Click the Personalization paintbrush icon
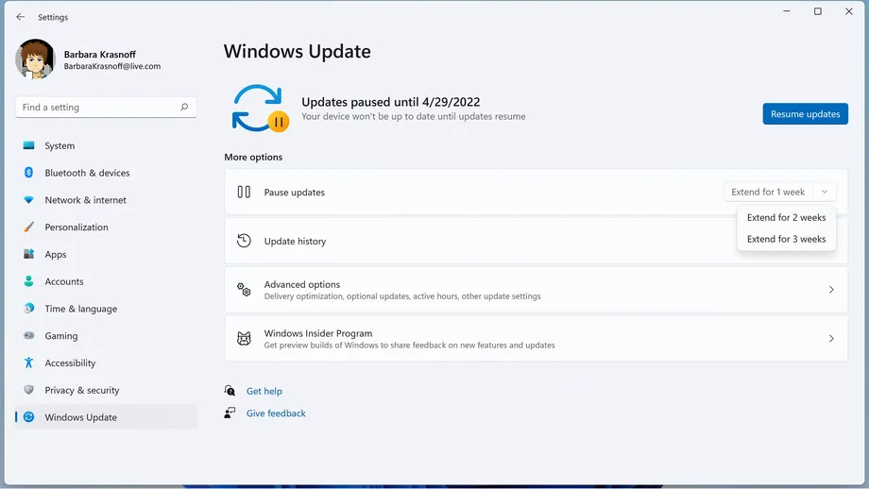This screenshot has width=869, height=489. [x=29, y=228]
